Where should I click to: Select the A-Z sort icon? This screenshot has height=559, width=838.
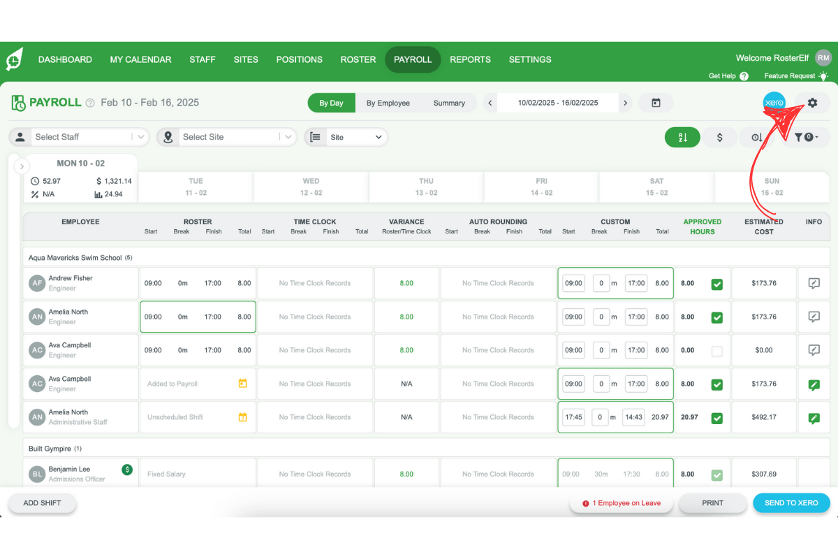[x=682, y=138]
